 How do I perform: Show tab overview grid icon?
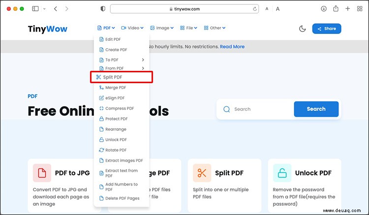pos(360,9)
